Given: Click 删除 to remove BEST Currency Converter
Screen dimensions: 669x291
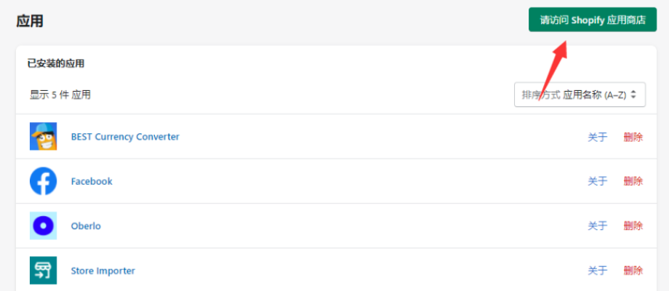Looking at the screenshot, I should click(x=633, y=137).
